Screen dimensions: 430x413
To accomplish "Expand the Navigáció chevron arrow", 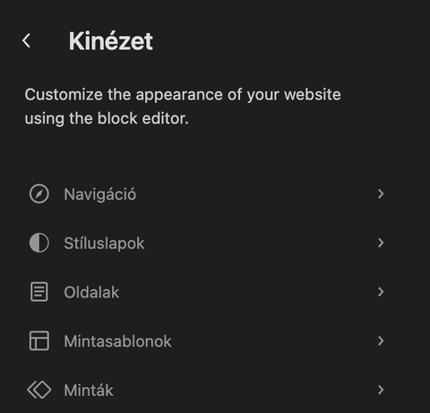I will (381, 194).
